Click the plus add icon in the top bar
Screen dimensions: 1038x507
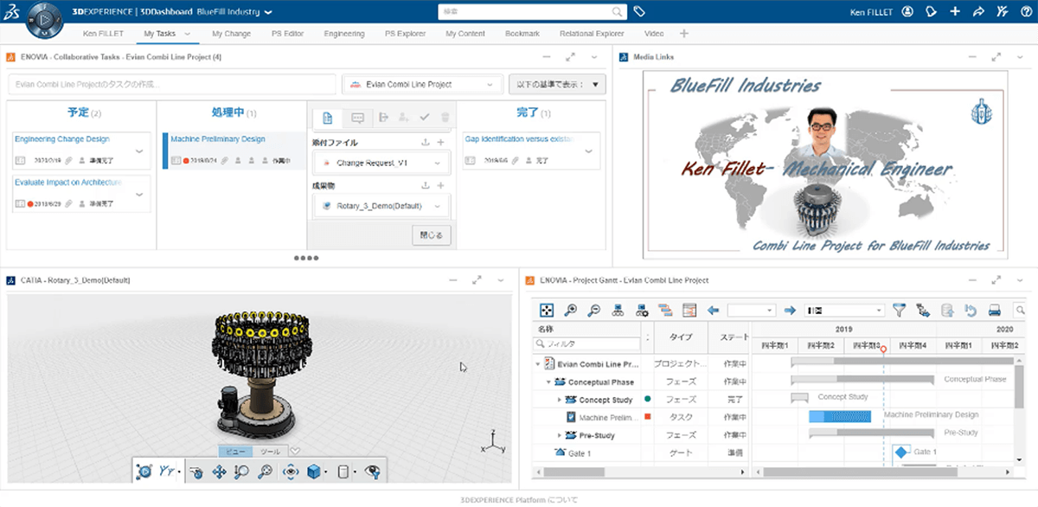[955, 12]
